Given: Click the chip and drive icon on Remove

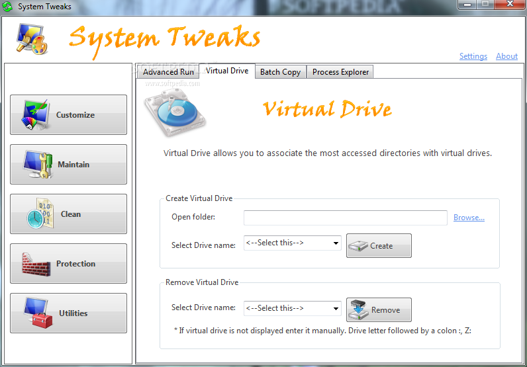Looking at the screenshot, I should coord(358,310).
